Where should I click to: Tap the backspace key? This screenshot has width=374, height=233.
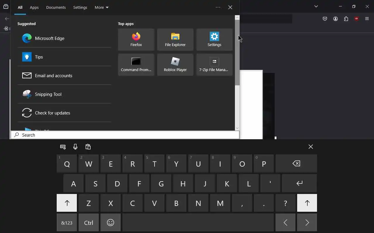(296, 163)
